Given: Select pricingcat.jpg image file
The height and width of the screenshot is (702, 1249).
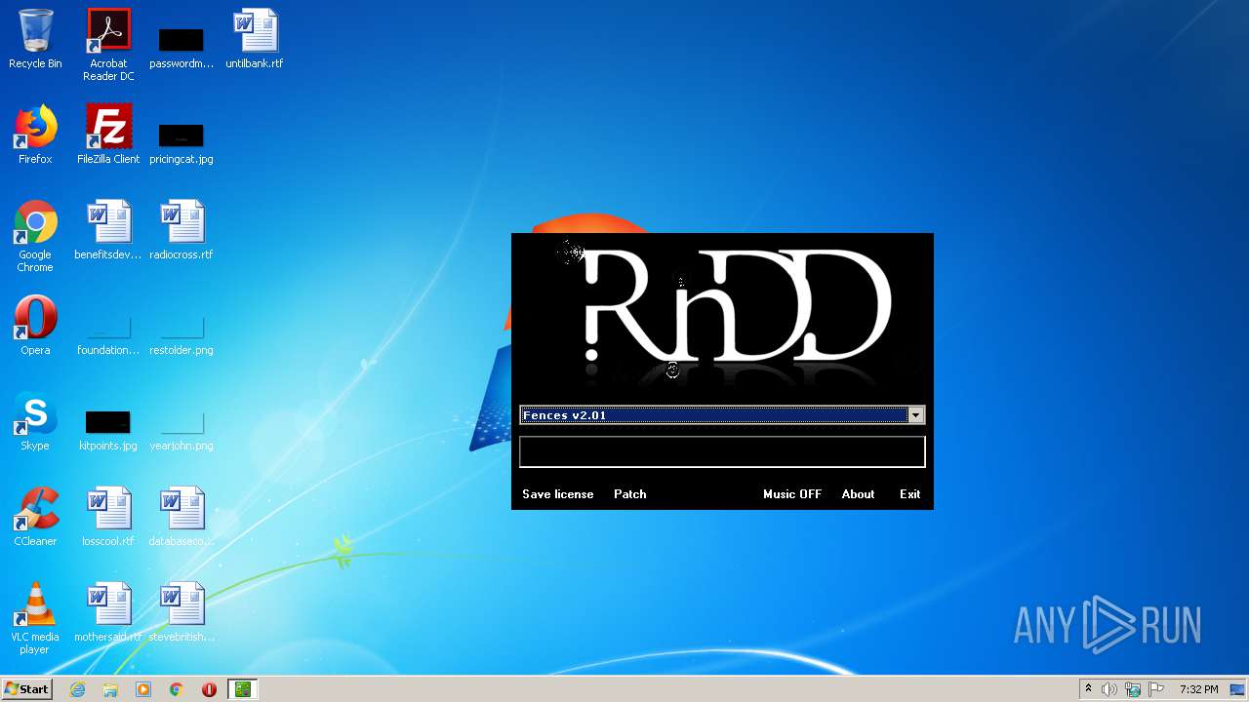Looking at the screenshot, I should click(x=181, y=142).
